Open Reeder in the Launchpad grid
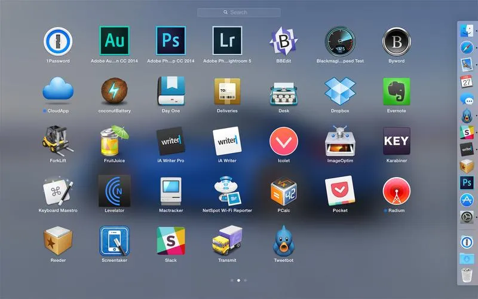Image resolution: width=478 pixels, height=299 pixels. (x=58, y=241)
